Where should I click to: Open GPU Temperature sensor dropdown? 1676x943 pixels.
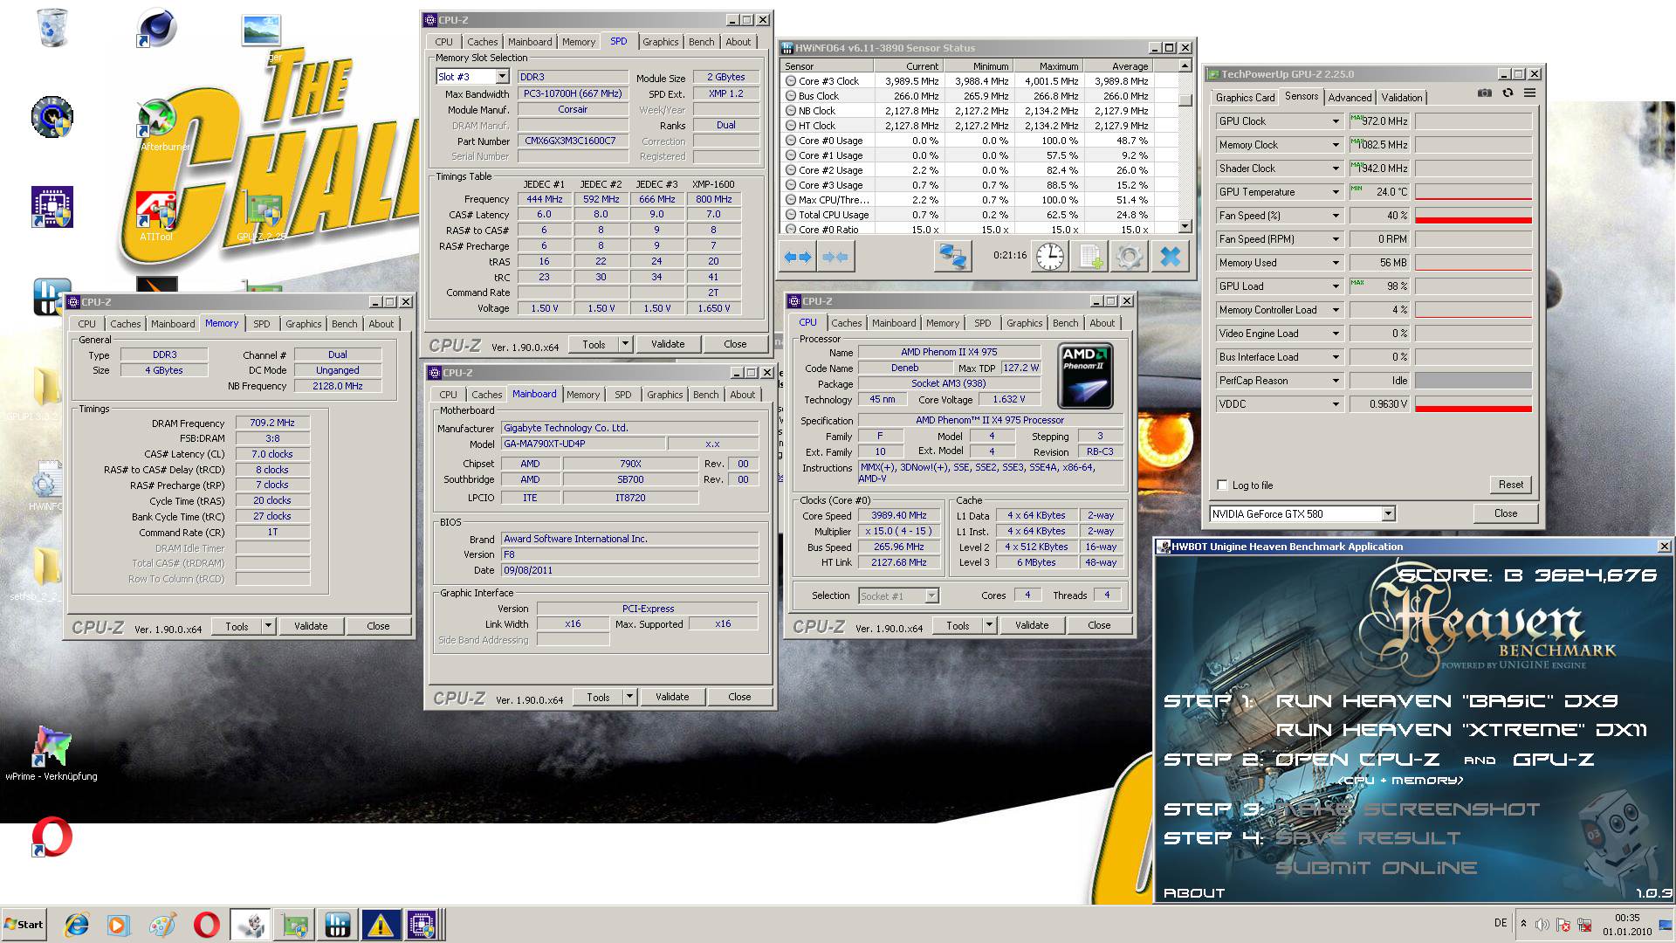tap(1335, 192)
